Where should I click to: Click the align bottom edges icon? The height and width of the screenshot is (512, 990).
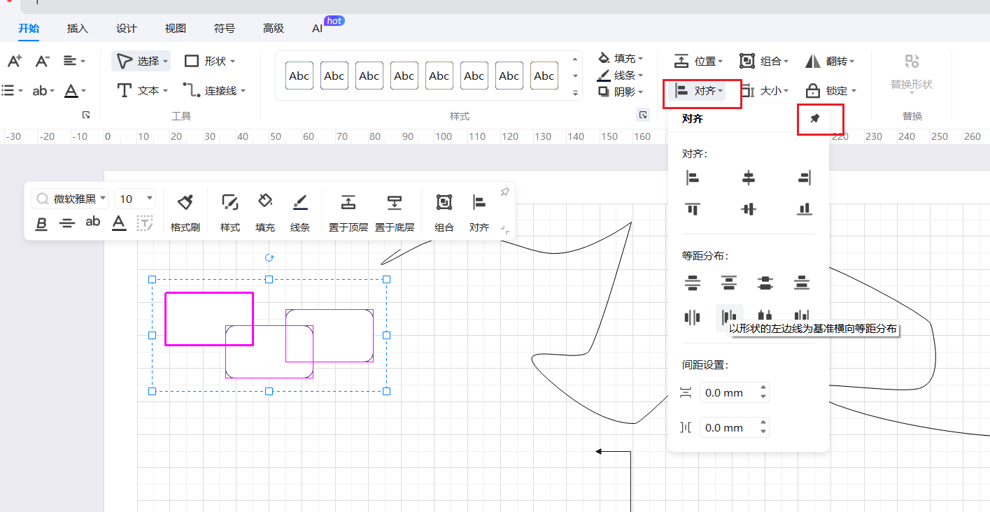click(x=804, y=208)
